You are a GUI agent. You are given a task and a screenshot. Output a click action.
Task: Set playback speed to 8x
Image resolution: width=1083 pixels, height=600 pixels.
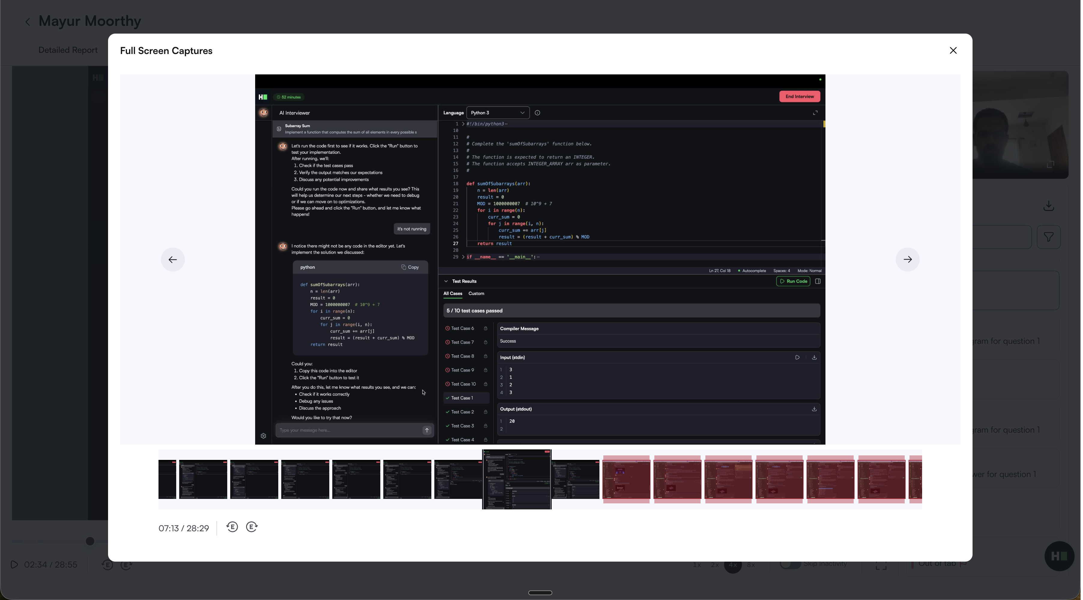[752, 565]
